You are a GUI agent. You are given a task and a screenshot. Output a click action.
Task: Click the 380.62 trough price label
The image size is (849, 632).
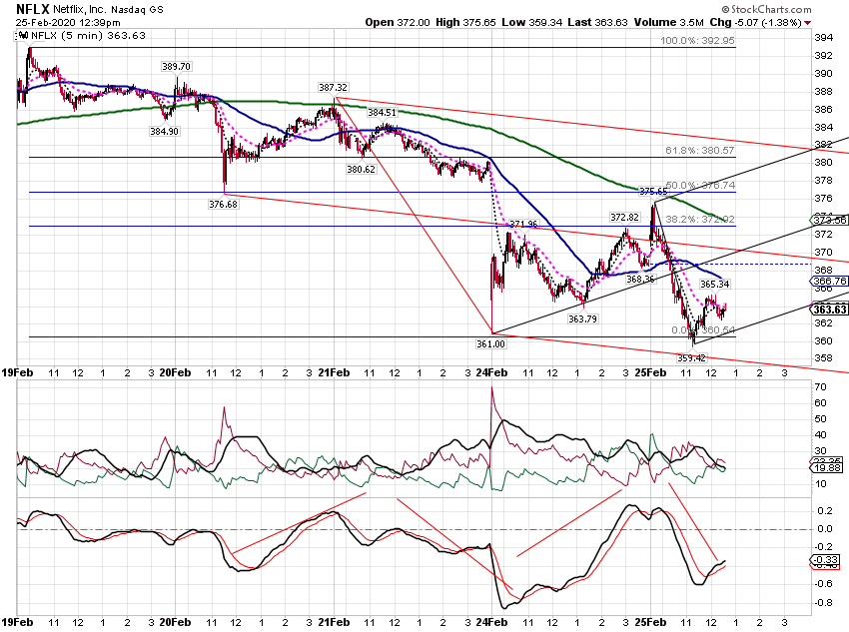(362, 170)
